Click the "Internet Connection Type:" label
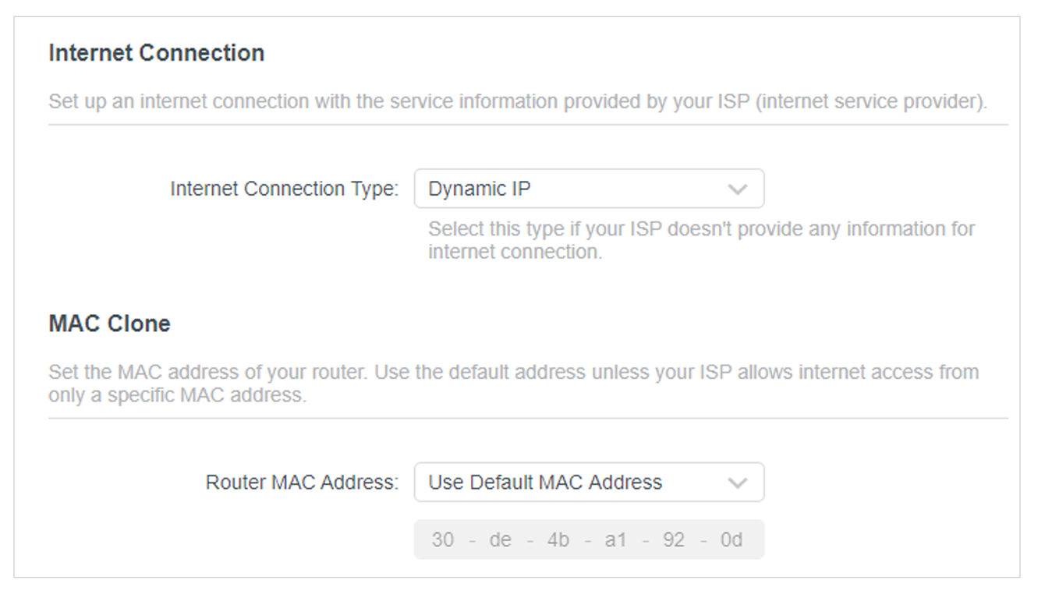The width and height of the screenshot is (1045, 594). pyautogui.click(x=284, y=189)
